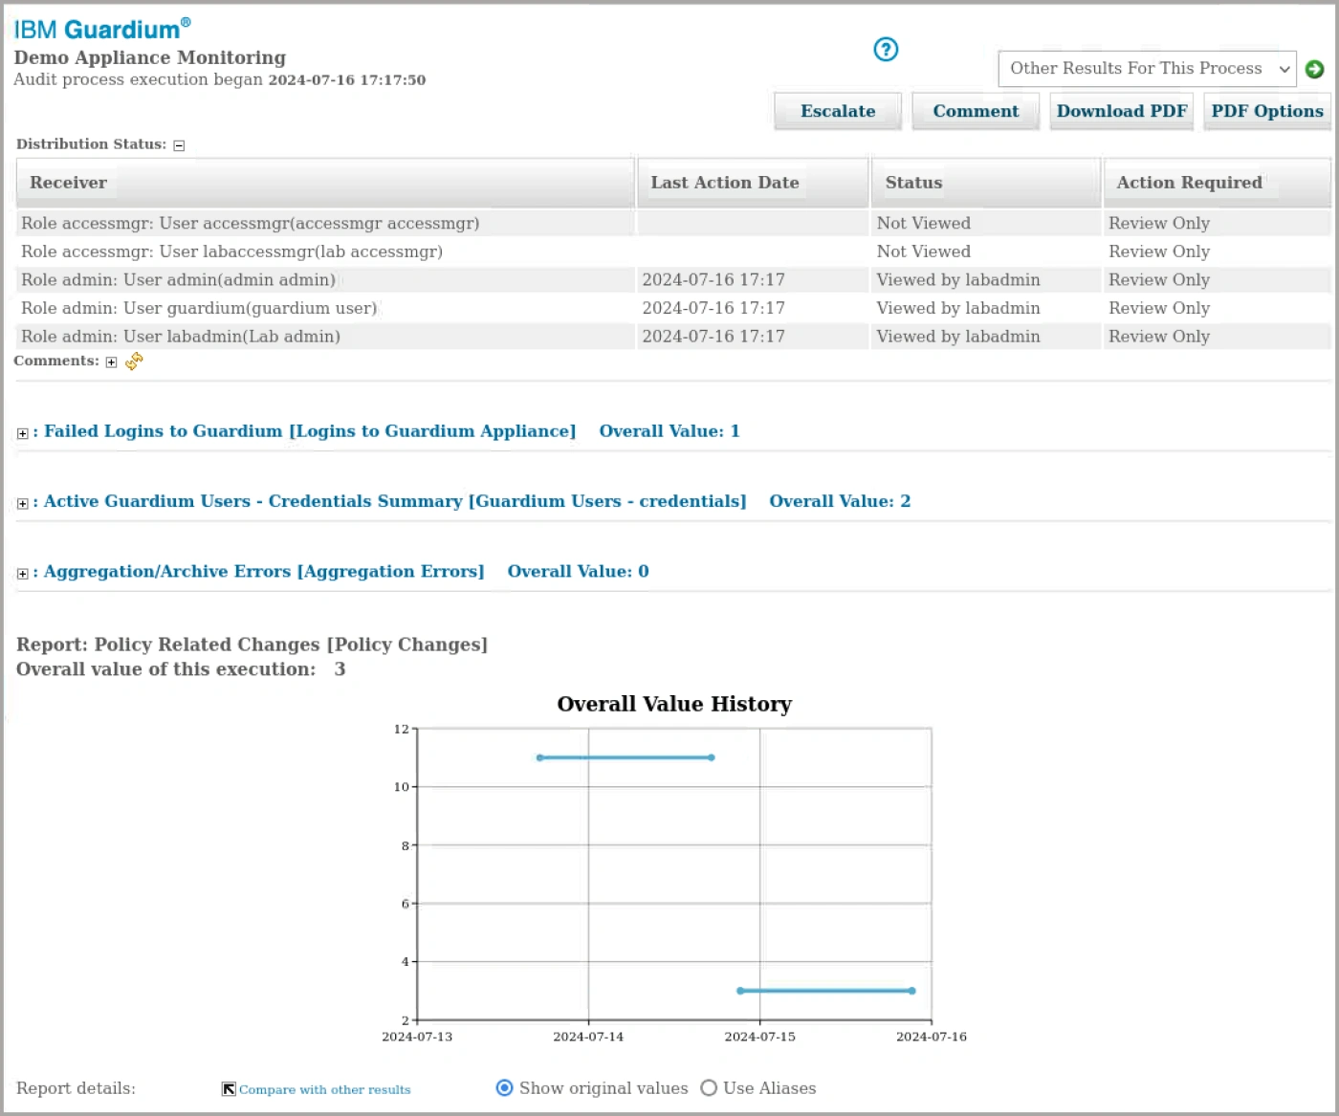Click first data point at value 11 on chart
Viewport: 1339px width, 1116px height.
tap(539, 757)
